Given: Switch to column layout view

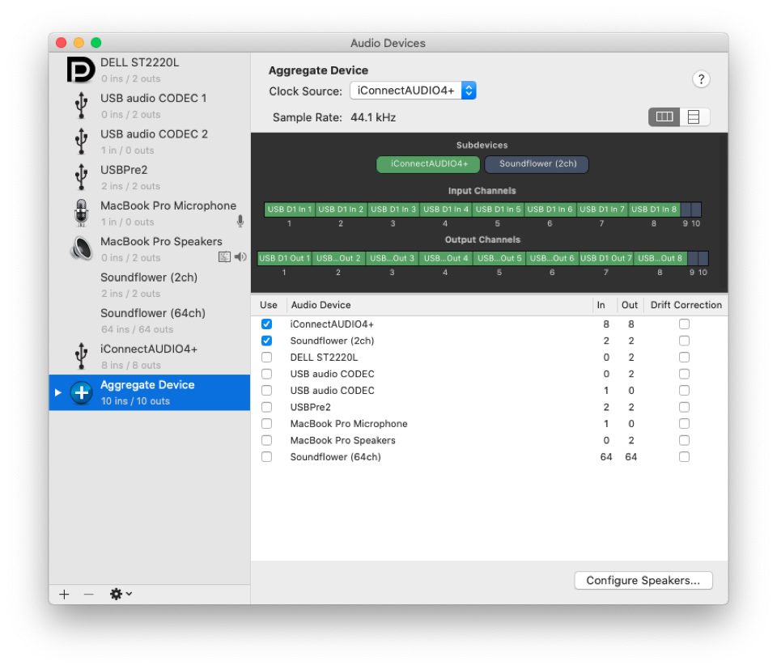Looking at the screenshot, I should tap(664, 117).
